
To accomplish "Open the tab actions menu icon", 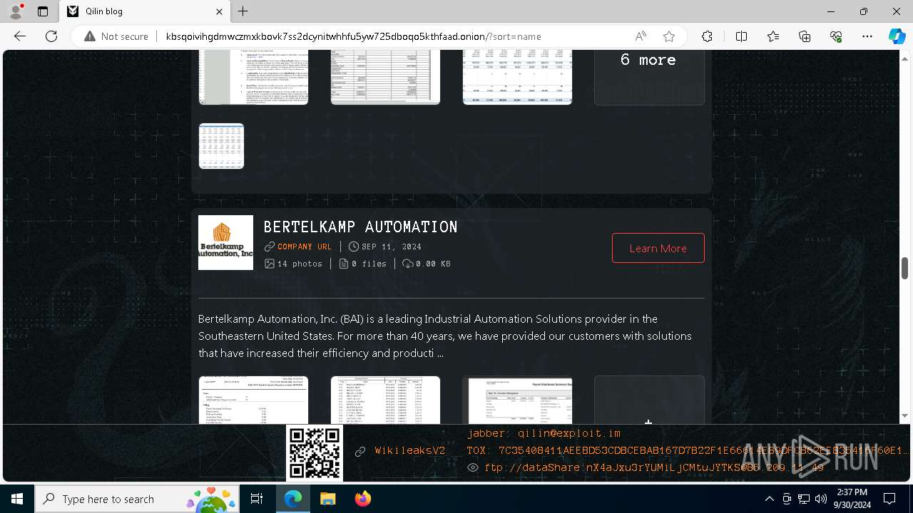I will [43, 11].
